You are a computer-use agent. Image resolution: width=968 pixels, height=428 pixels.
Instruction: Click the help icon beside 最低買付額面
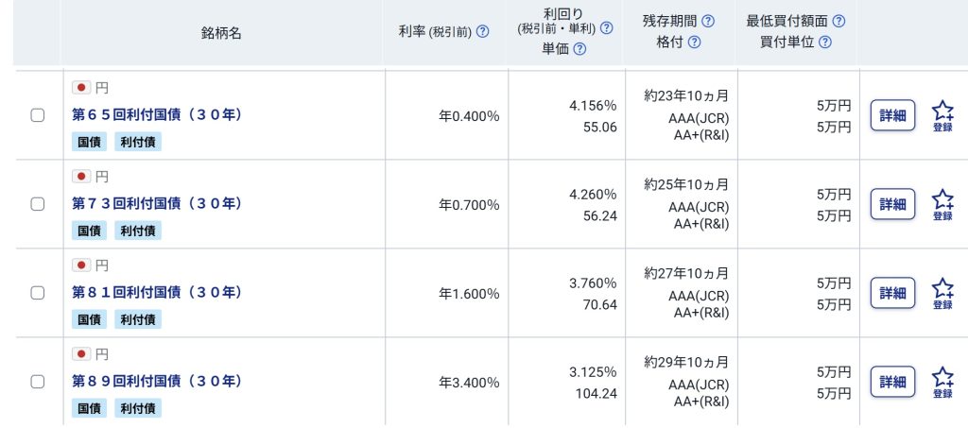(x=838, y=21)
